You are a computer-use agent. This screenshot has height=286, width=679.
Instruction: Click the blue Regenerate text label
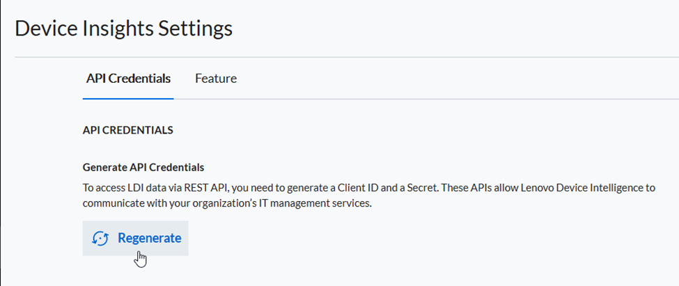(150, 238)
